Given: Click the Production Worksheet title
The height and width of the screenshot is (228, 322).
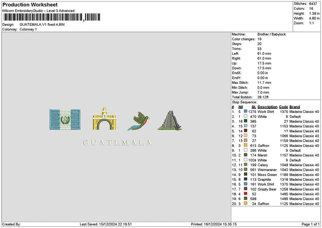Looking at the screenshot, I should (30, 4).
